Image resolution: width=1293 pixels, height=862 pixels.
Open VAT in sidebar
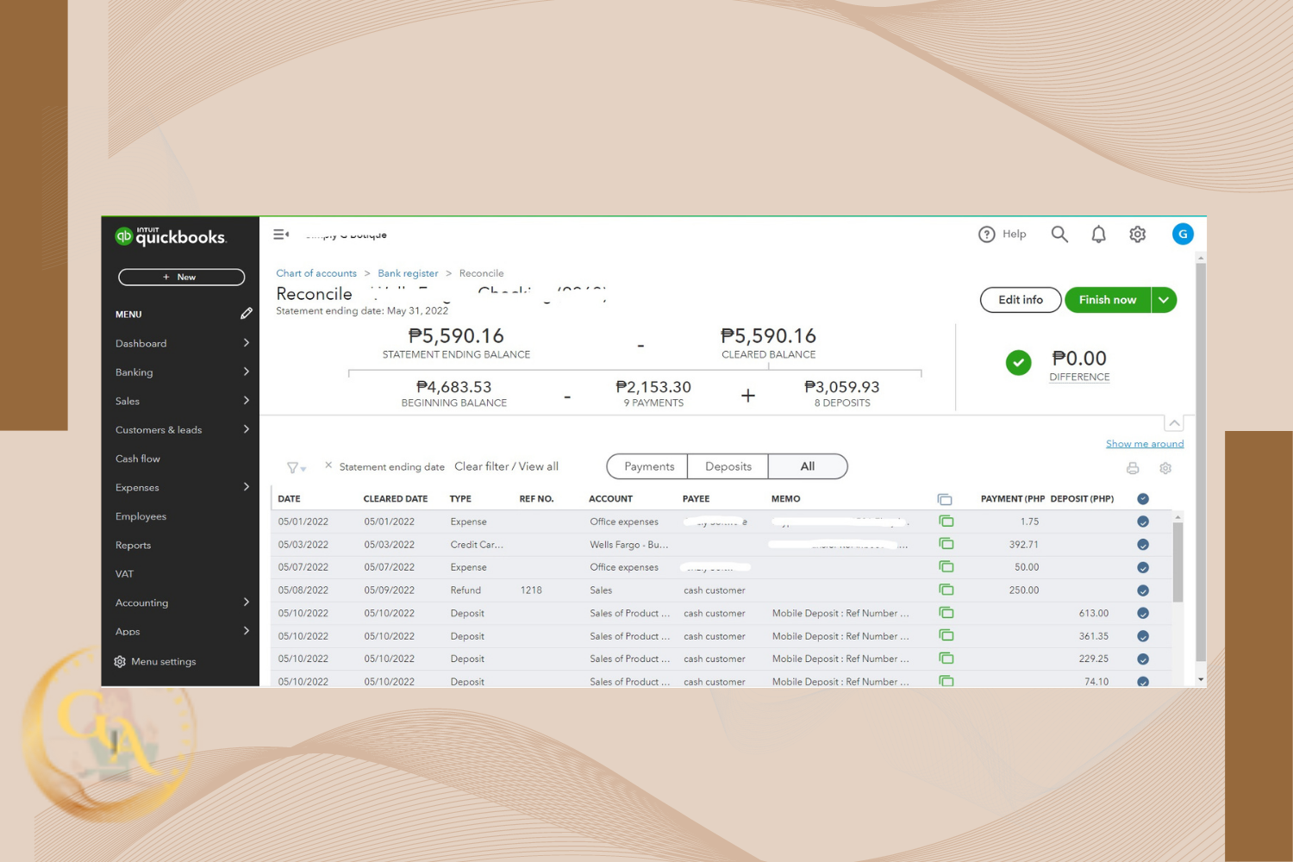pos(124,574)
